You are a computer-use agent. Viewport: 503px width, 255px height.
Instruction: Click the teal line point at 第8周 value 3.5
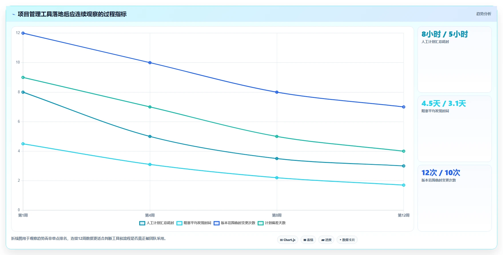277,159
